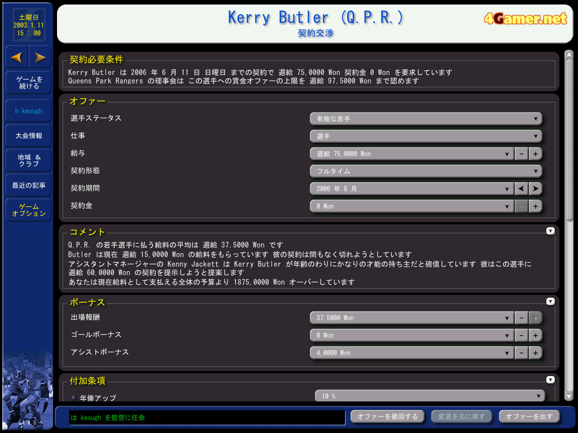Screen dimensions: 578x433
Task: Collapse the コメント section
Action: pyautogui.click(x=550, y=231)
